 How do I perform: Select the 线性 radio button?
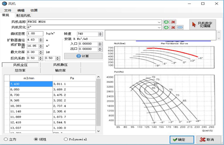coord(36,139)
